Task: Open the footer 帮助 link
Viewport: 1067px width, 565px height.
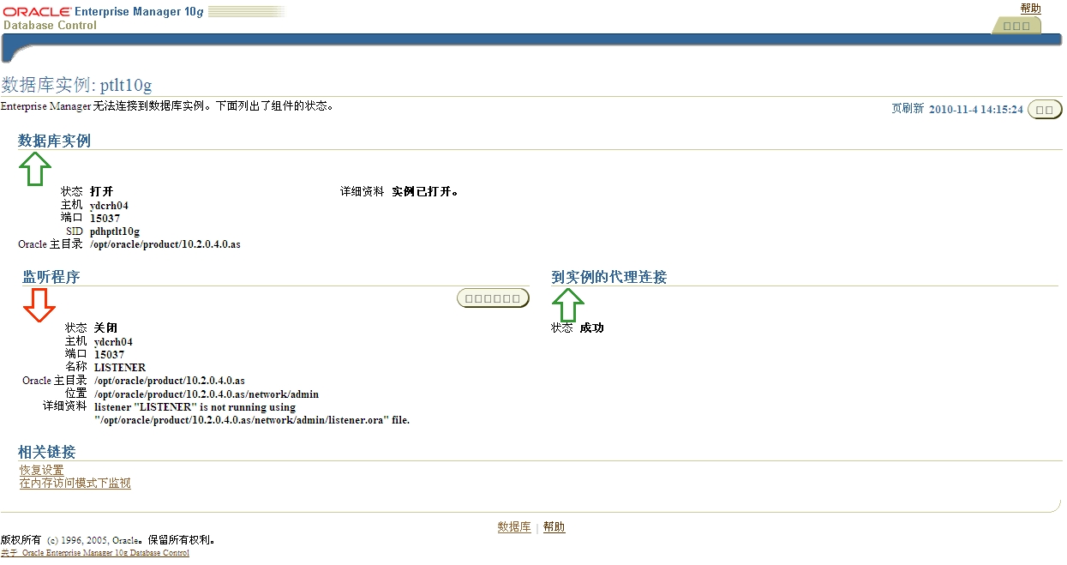Action: 554,526
